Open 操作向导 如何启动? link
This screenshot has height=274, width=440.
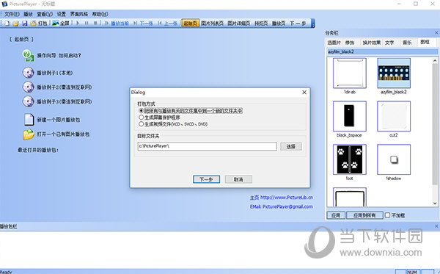tap(59, 55)
